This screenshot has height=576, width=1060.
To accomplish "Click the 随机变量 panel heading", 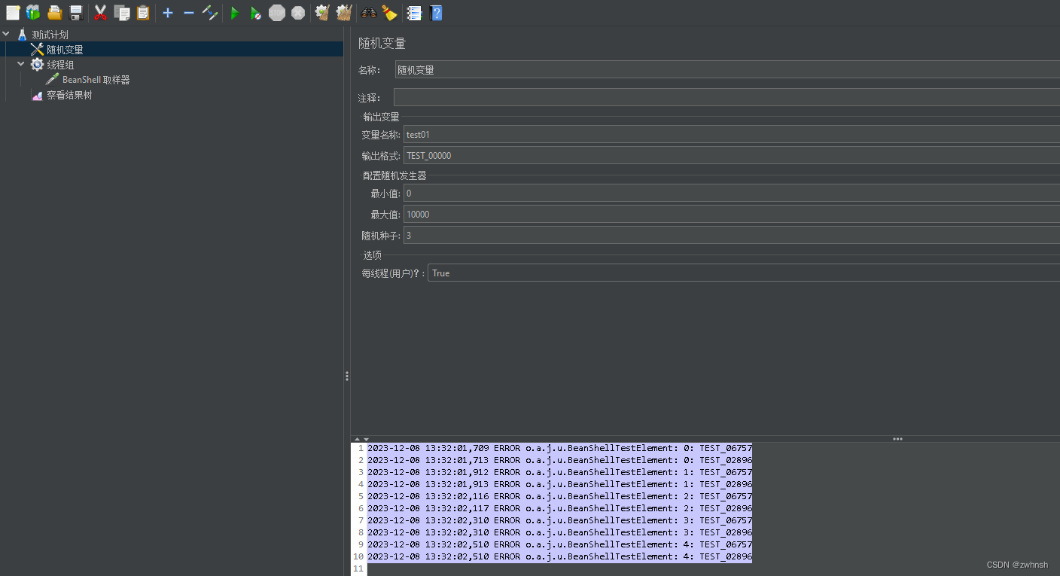I will click(382, 44).
